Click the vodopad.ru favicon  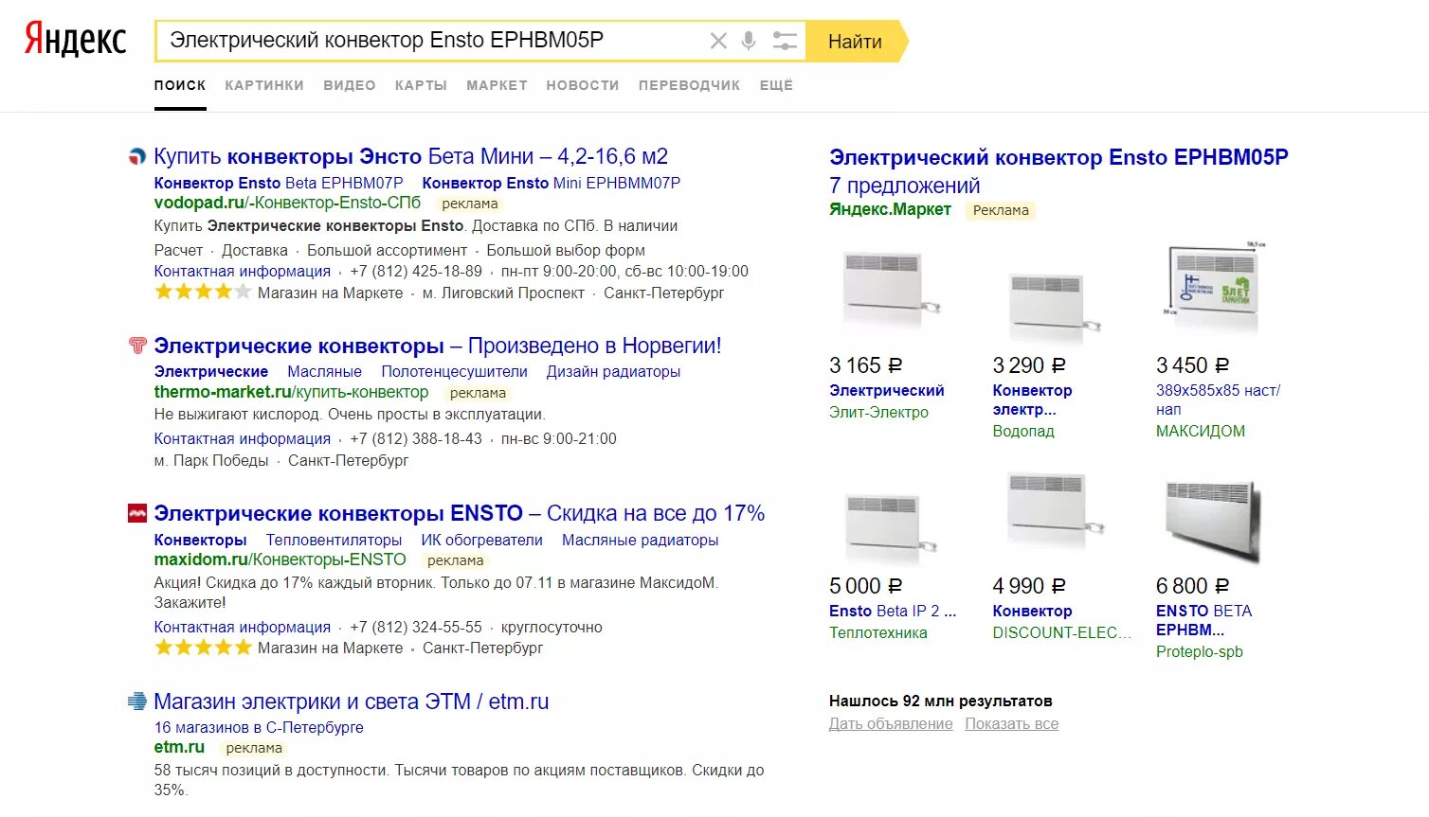point(137,157)
